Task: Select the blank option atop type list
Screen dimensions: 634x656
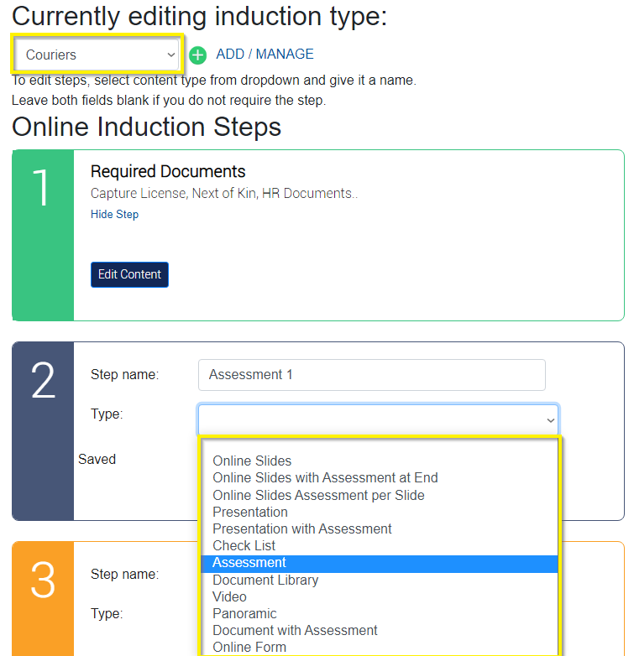Action: [379, 445]
